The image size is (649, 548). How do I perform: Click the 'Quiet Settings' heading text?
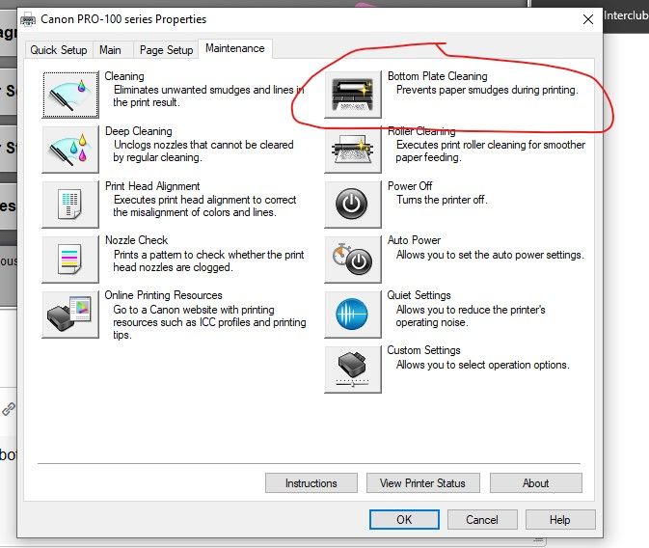419,295
